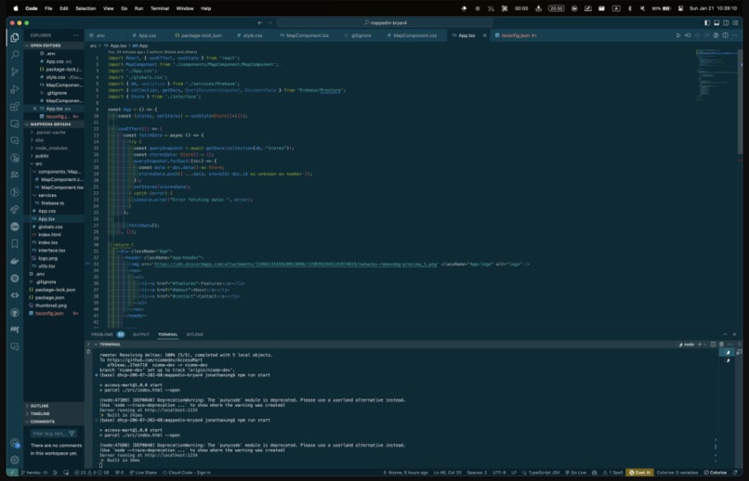Image resolution: width=749 pixels, height=481 pixels.
Task: Click Go Live in status bar
Action: tap(575, 473)
